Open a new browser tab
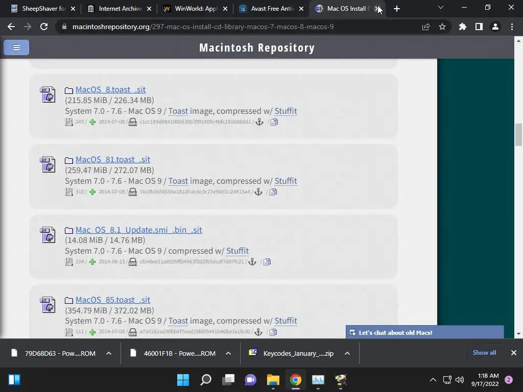This screenshot has height=392, width=523. pyautogui.click(x=396, y=9)
